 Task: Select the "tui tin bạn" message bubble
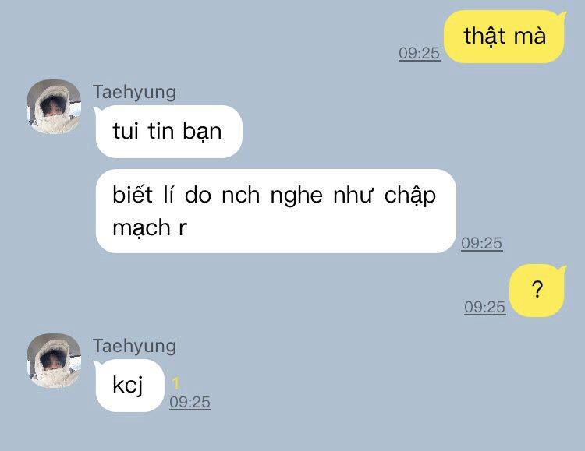pos(168,132)
